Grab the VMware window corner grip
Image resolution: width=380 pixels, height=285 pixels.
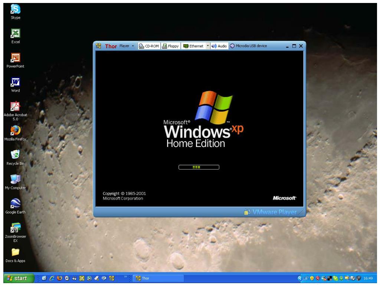pos(302,213)
